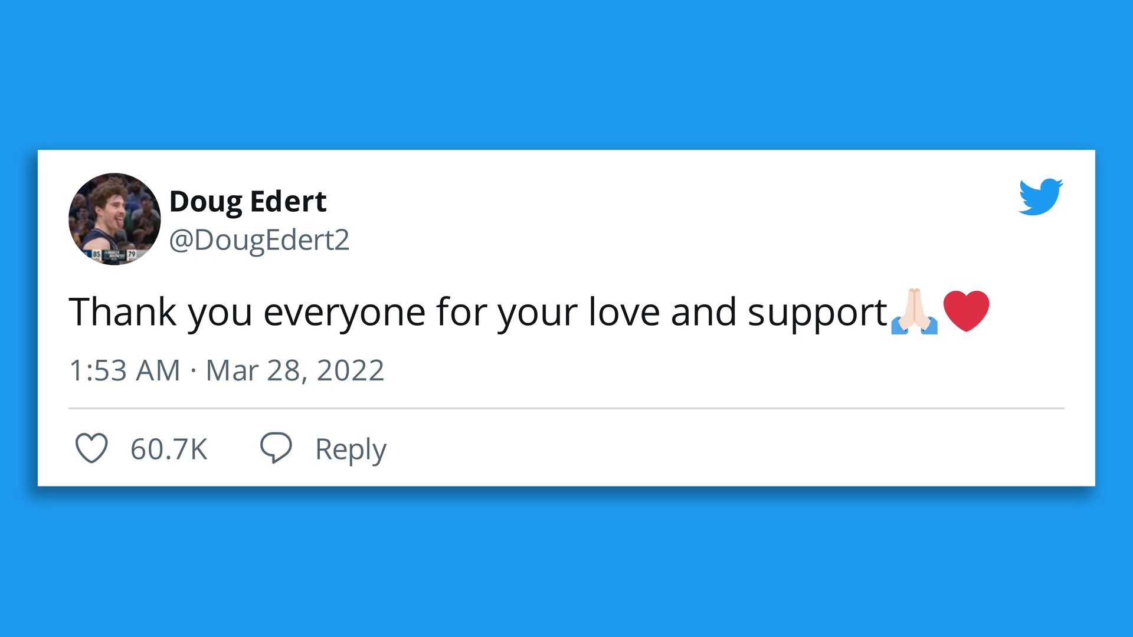Click the horizontal divider line in the tweet card
Viewport: 1133px width, 637px height.
(x=566, y=408)
